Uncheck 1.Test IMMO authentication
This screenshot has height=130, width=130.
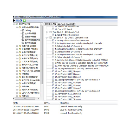click(53, 35)
